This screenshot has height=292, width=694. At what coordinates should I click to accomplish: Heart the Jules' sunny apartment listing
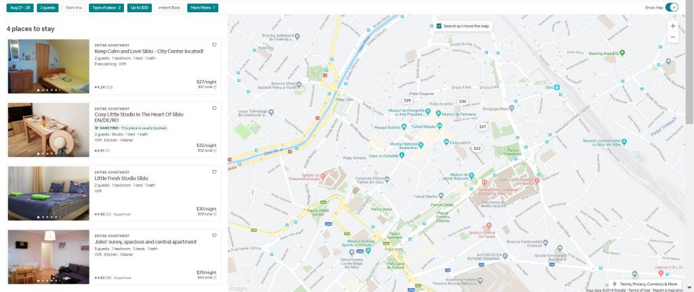pyautogui.click(x=214, y=236)
